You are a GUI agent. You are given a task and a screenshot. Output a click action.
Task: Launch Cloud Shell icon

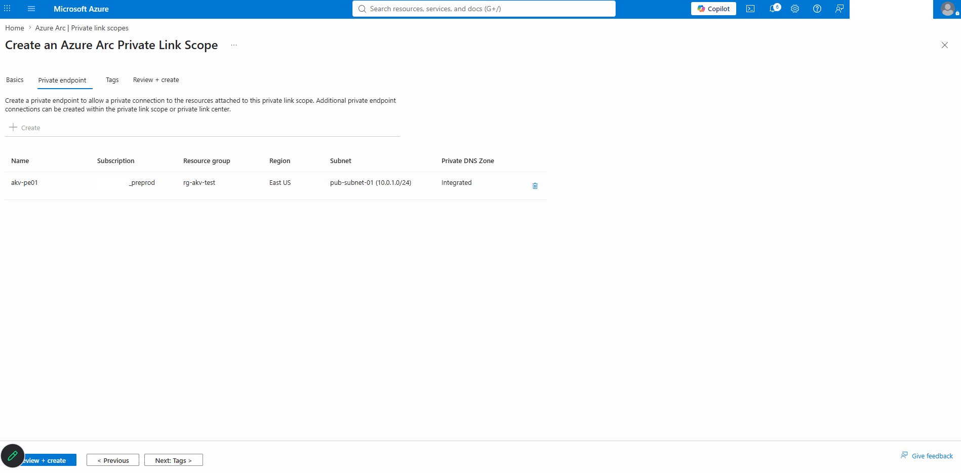point(750,9)
